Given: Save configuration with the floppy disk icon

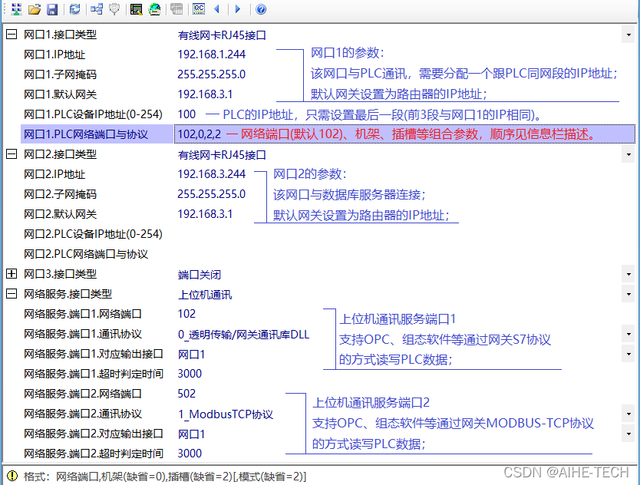Looking at the screenshot, I should pos(53,9).
